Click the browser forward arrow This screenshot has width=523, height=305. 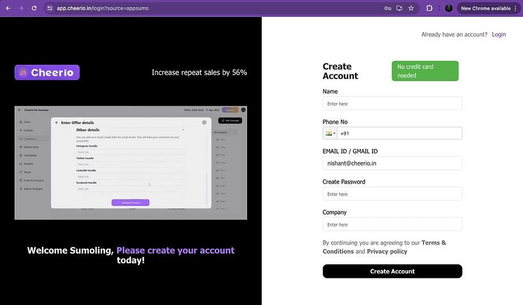tap(21, 8)
